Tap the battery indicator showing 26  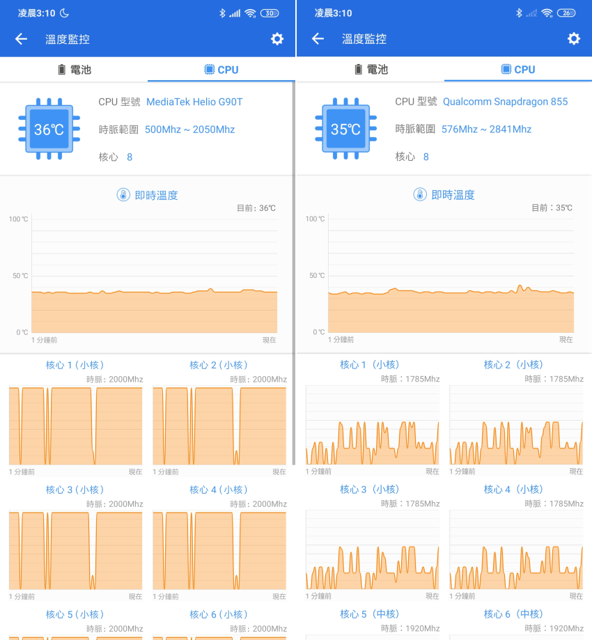[x=566, y=13]
